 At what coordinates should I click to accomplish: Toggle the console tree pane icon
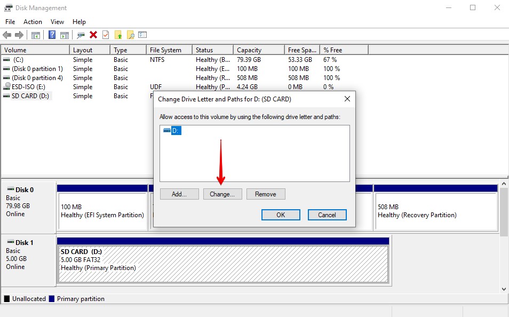[35, 34]
